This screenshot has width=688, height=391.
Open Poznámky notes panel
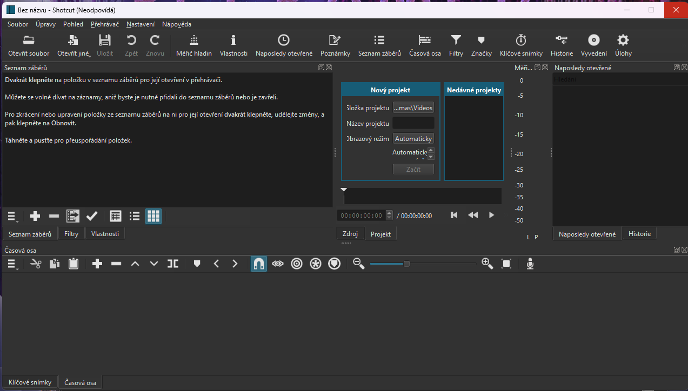click(335, 45)
